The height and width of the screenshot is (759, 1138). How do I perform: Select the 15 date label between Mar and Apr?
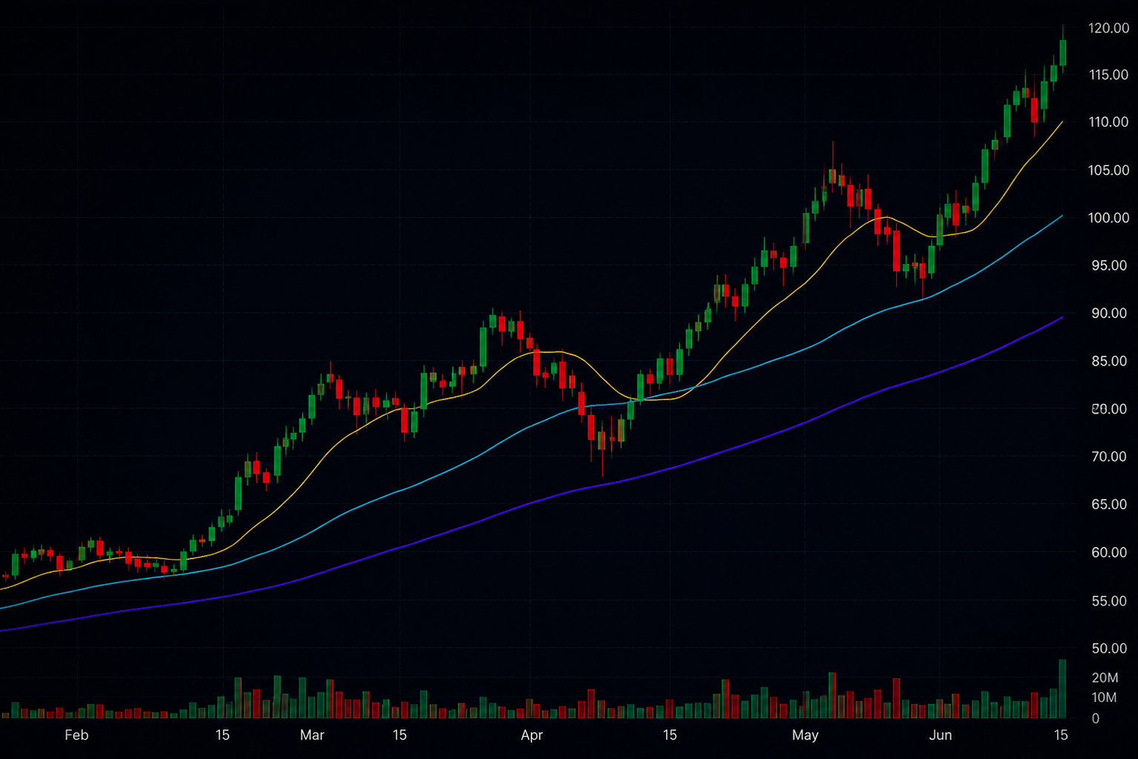(400, 735)
